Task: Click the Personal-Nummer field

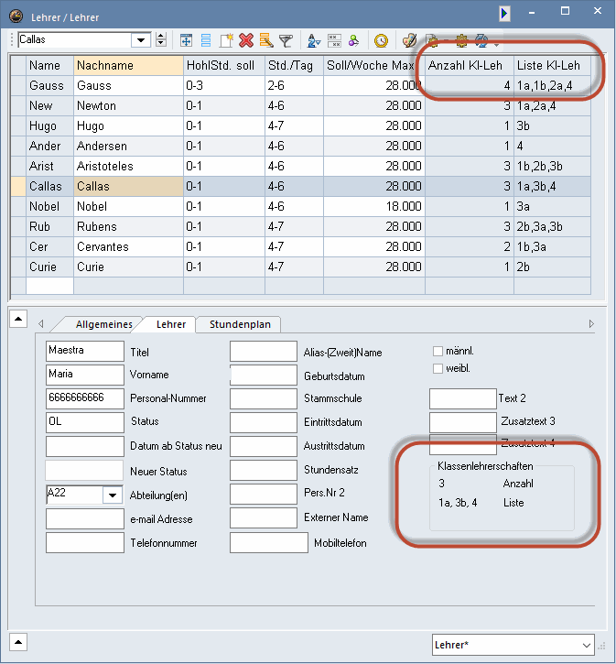Action: 84,398
